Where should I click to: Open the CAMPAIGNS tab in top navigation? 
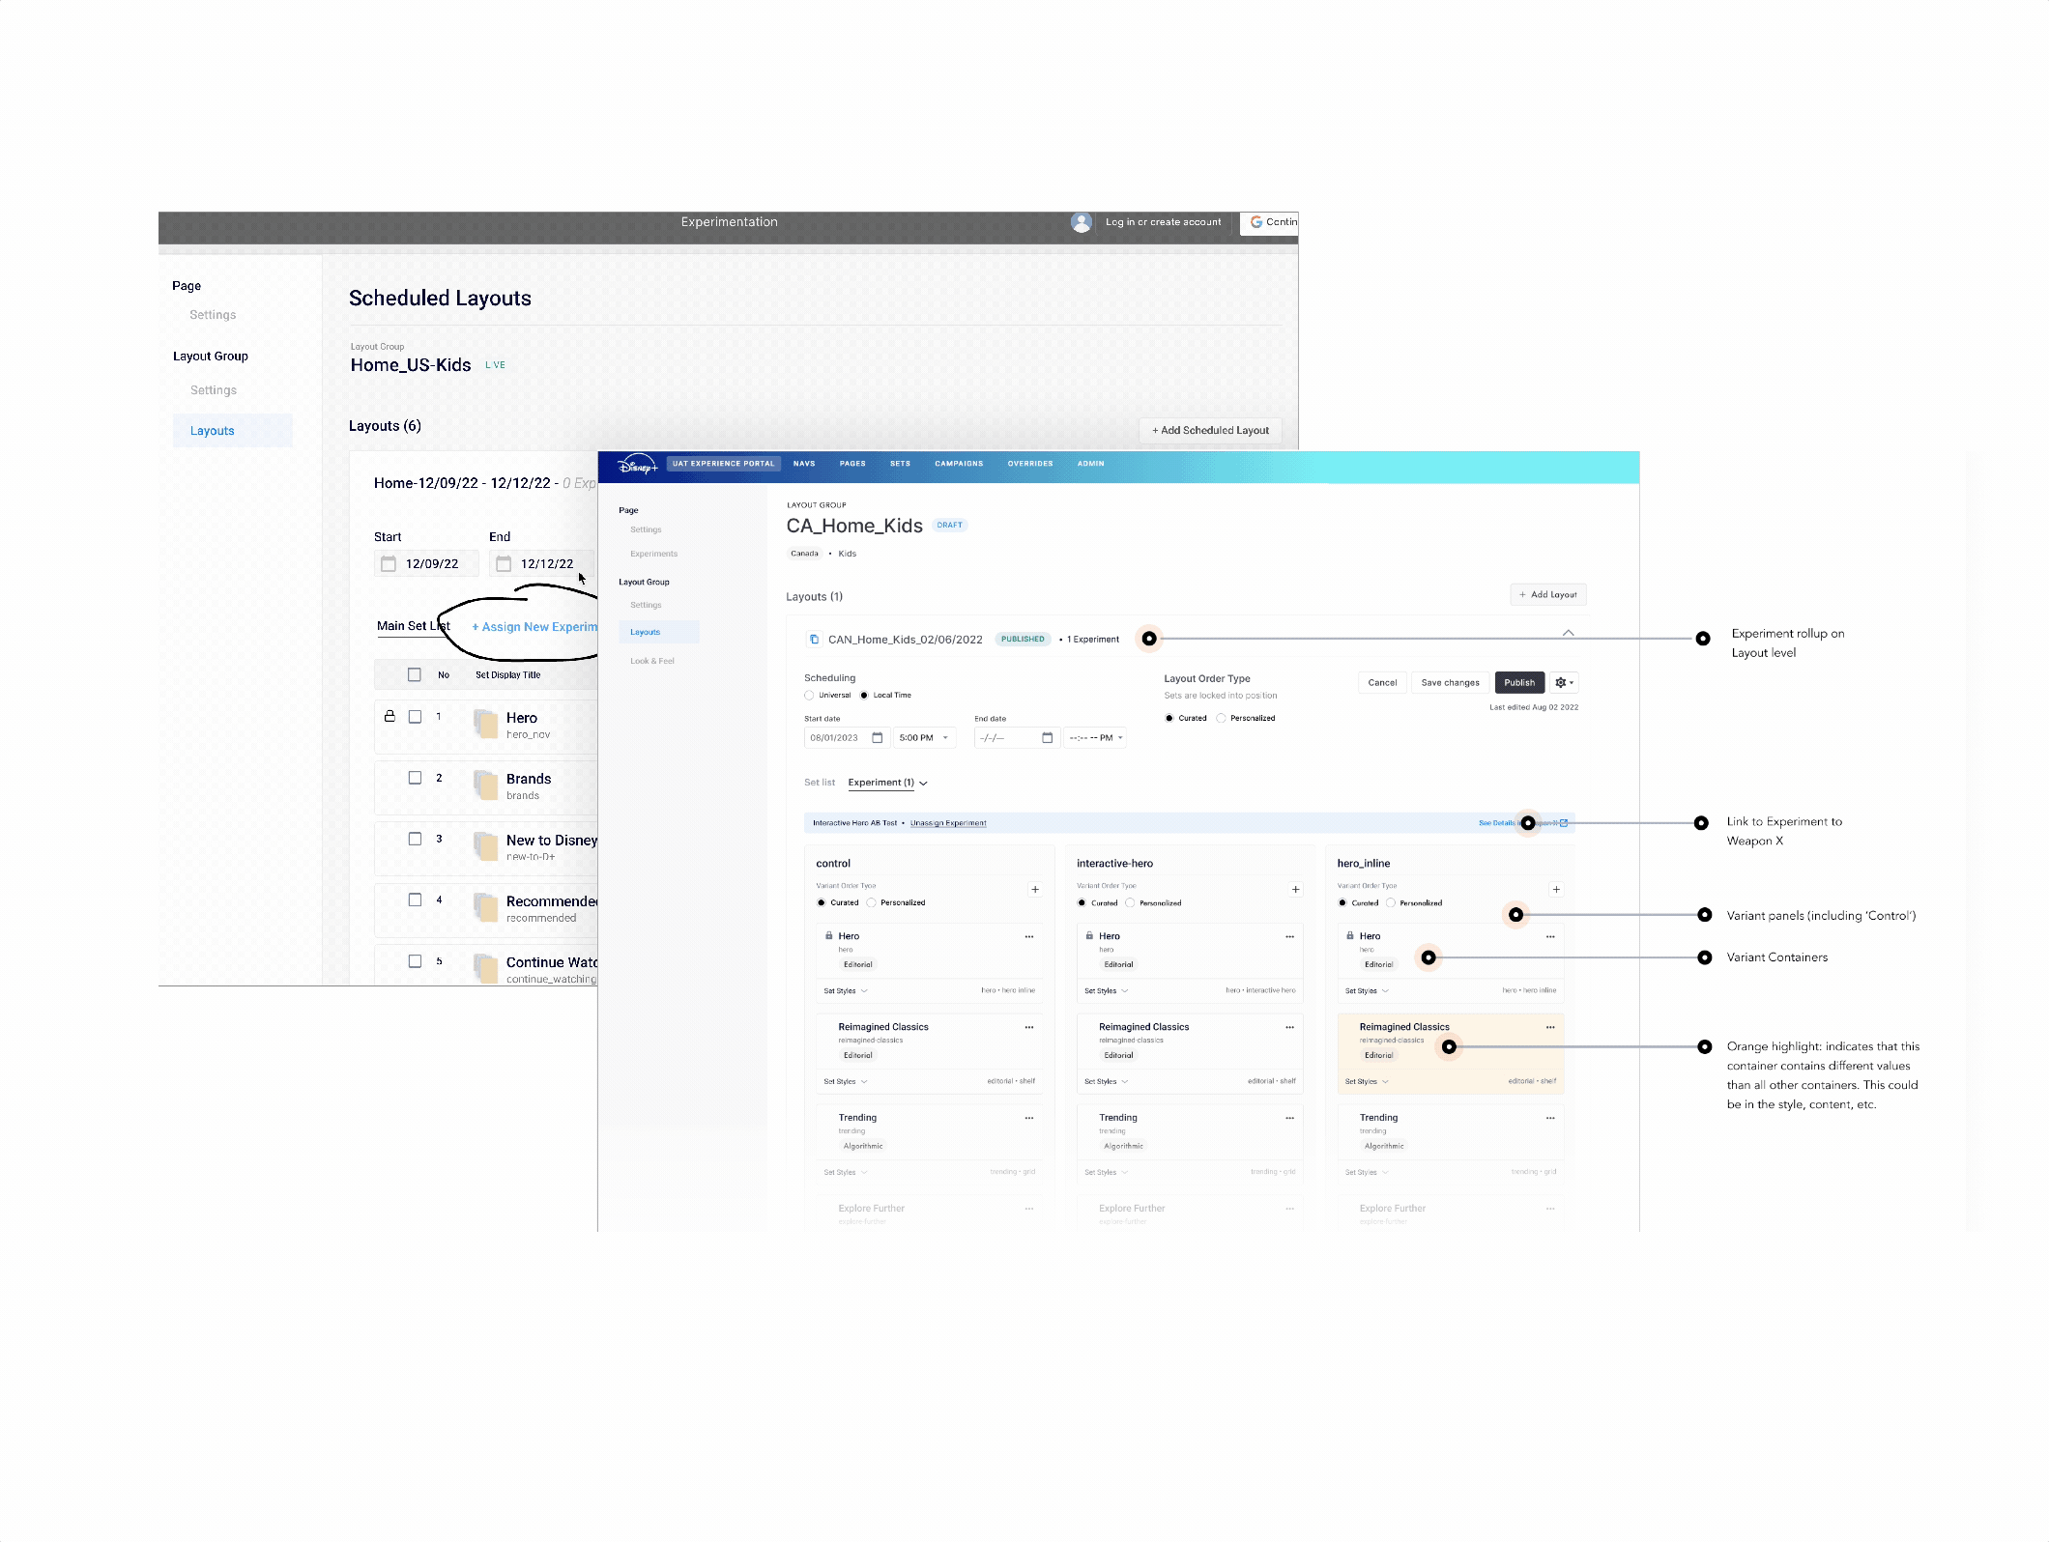tap(958, 464)
